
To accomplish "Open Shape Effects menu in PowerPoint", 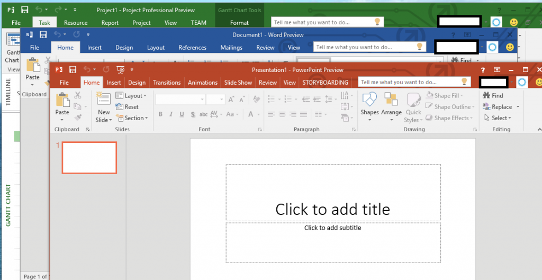I will click(449, 118).
